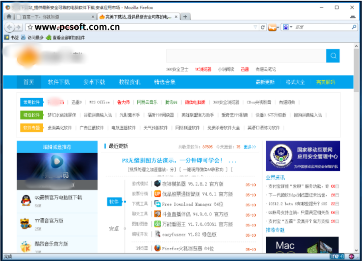Open a new tab with plus button
Image resolution: width=364 pixels, height=261 pixels.
coord(185,17)
